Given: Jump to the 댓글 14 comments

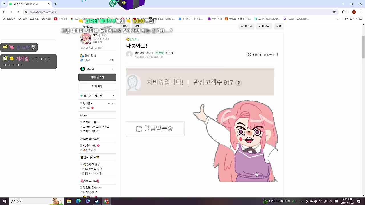Looking at the screenshot, I should click(x=255, y=54).
